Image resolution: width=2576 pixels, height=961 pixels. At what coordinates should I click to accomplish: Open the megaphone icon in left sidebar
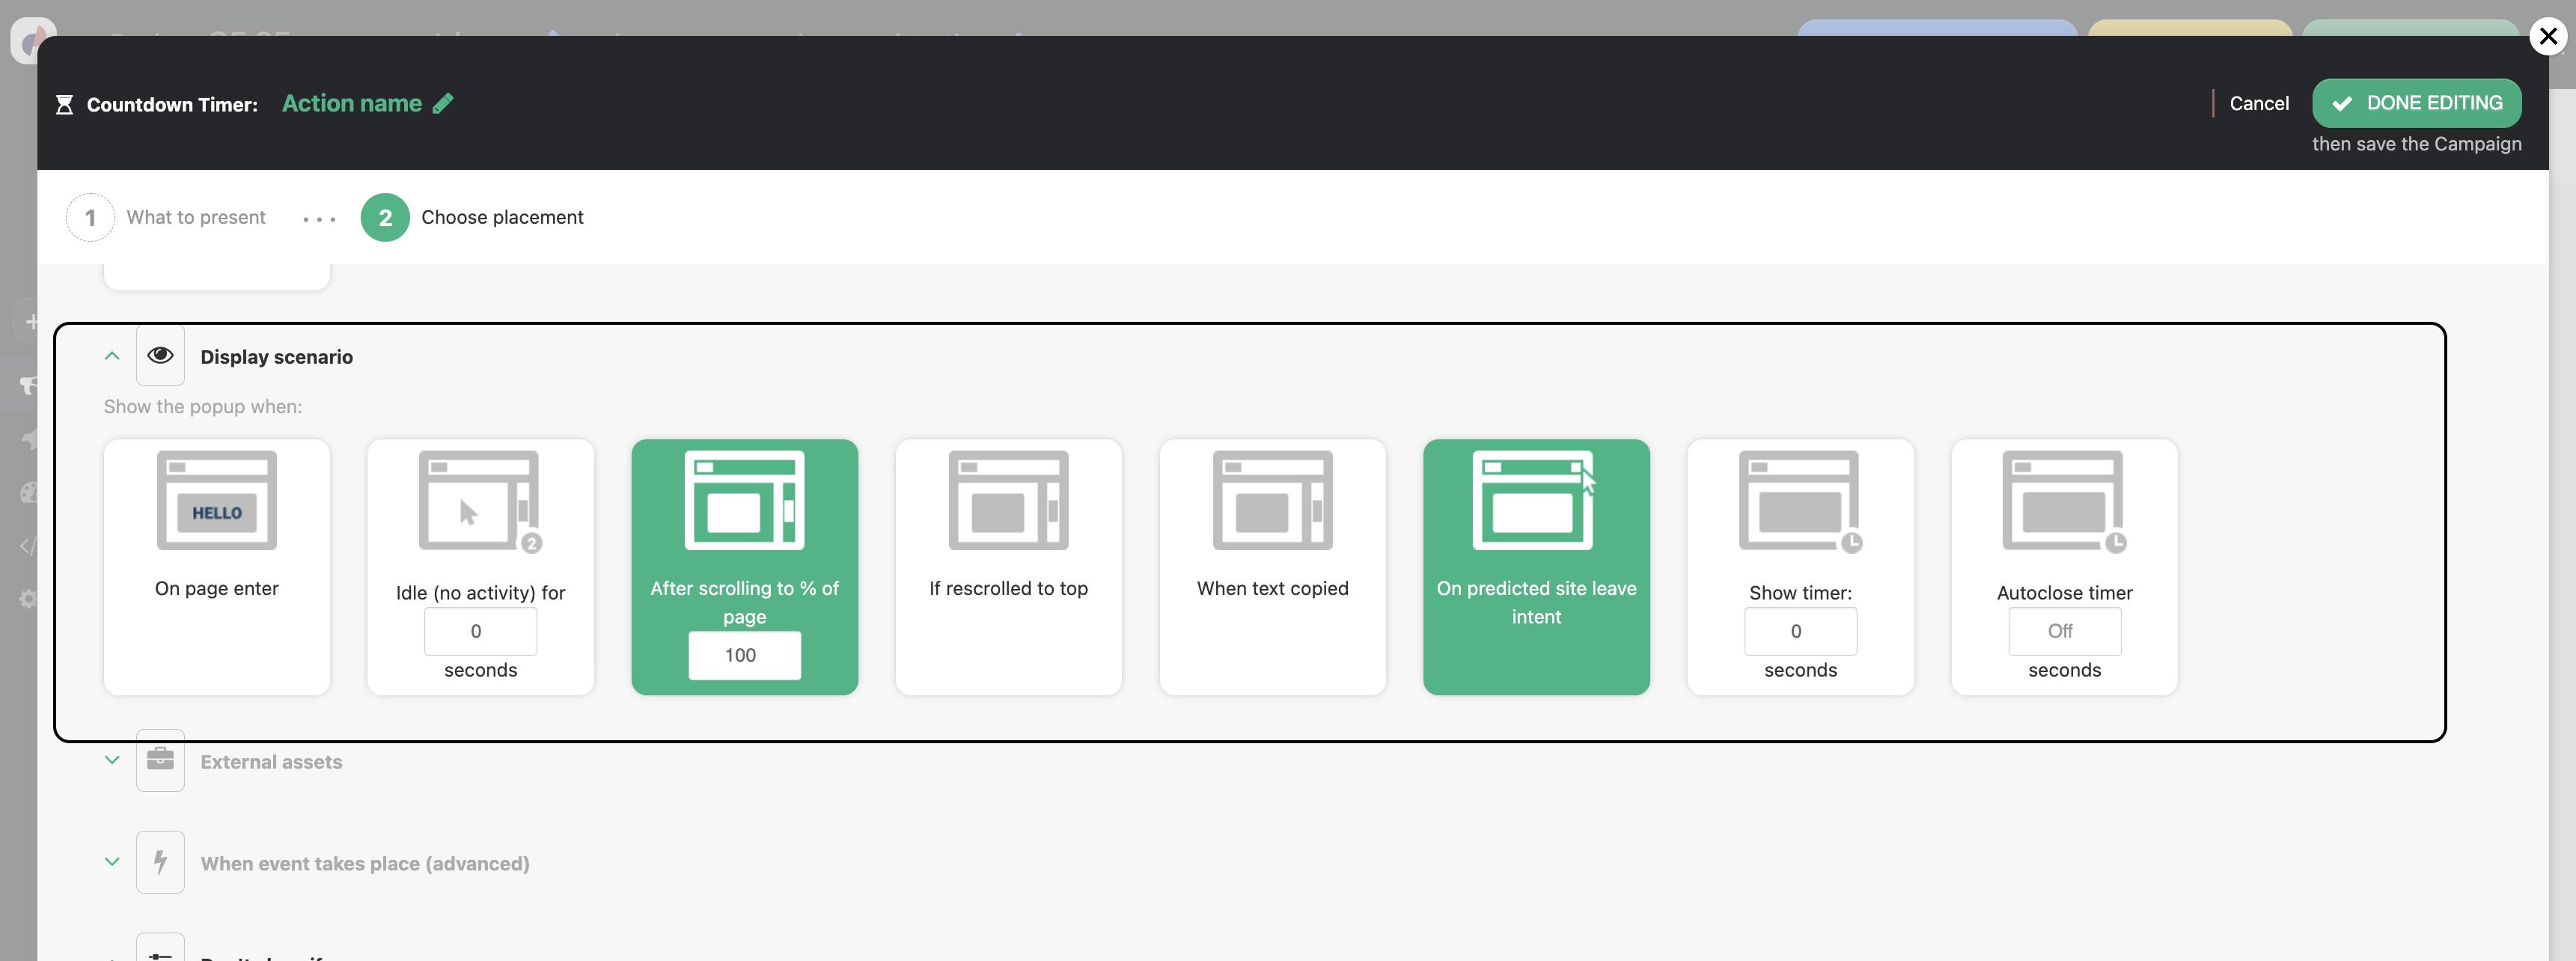coord(29,385)
